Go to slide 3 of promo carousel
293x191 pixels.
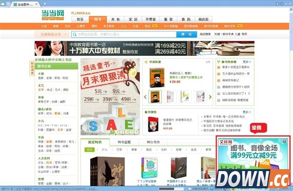(x=122, y=132)
